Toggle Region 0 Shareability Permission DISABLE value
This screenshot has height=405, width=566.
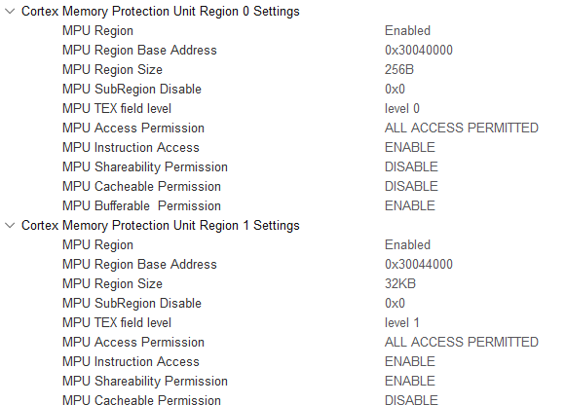click(x=411, y=167)
